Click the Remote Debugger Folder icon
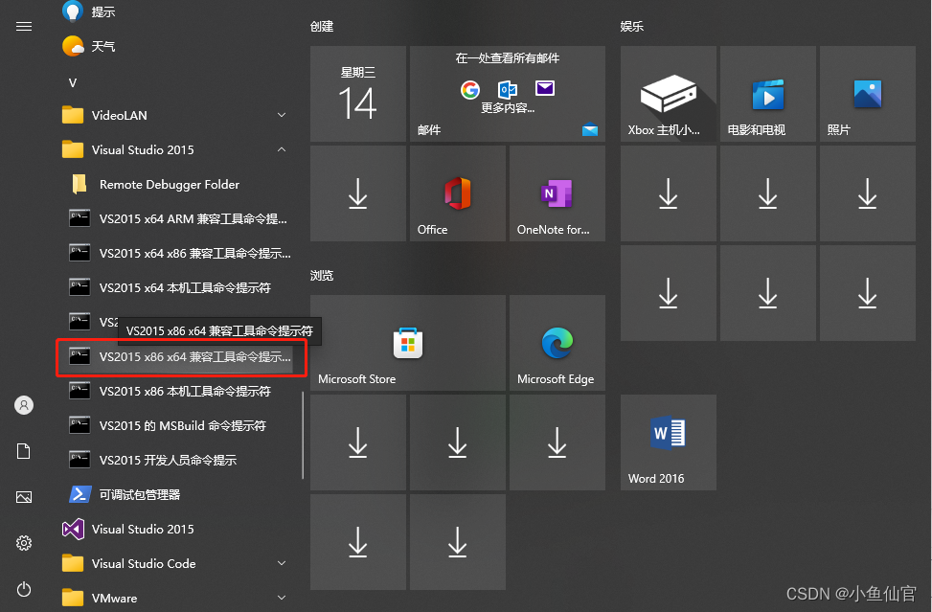The width and height of the screenshot is (932, 612). pyautogui.click(x=80, y=184)
